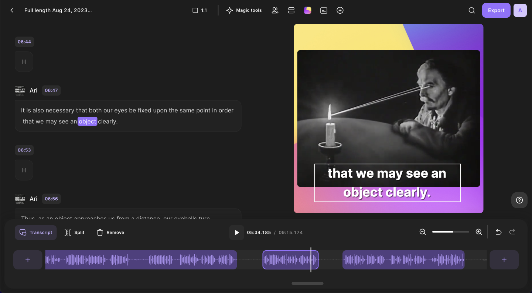Open the captions icon in top toolbar

pyautogui.click(x=324, y=10)
